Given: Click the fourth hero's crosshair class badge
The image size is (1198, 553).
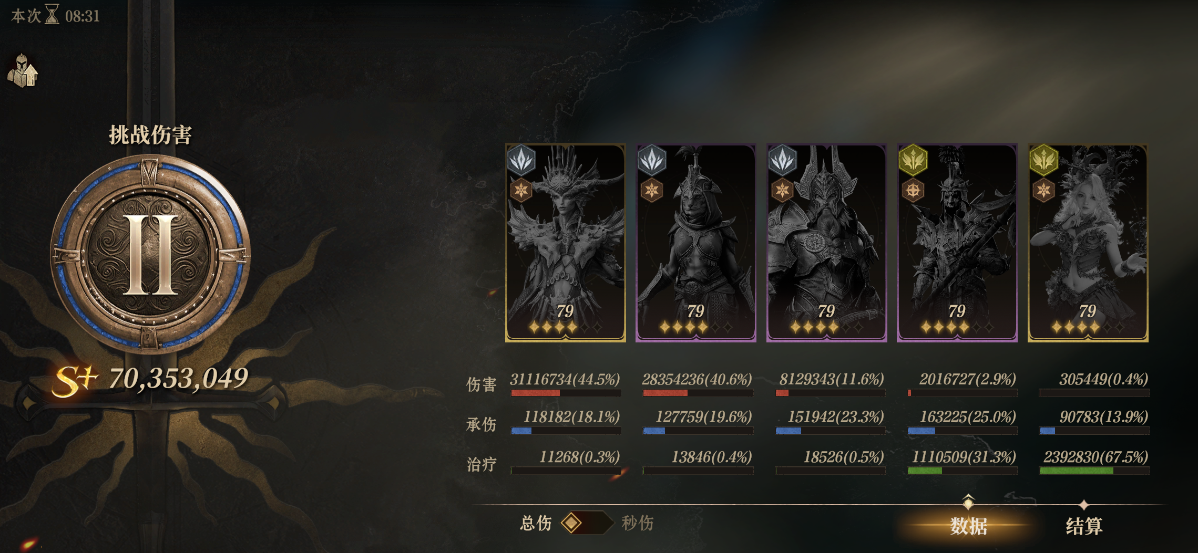Looking at the screenshot, I should point(913,190).
